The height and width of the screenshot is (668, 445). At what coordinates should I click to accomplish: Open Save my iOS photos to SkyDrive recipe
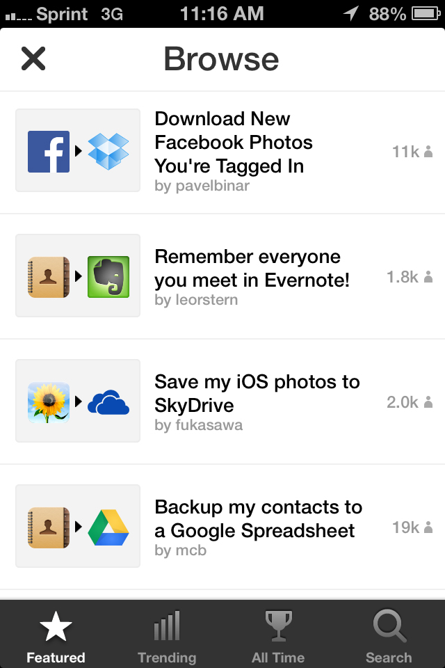pyautogui.click(x=222, y=402)
